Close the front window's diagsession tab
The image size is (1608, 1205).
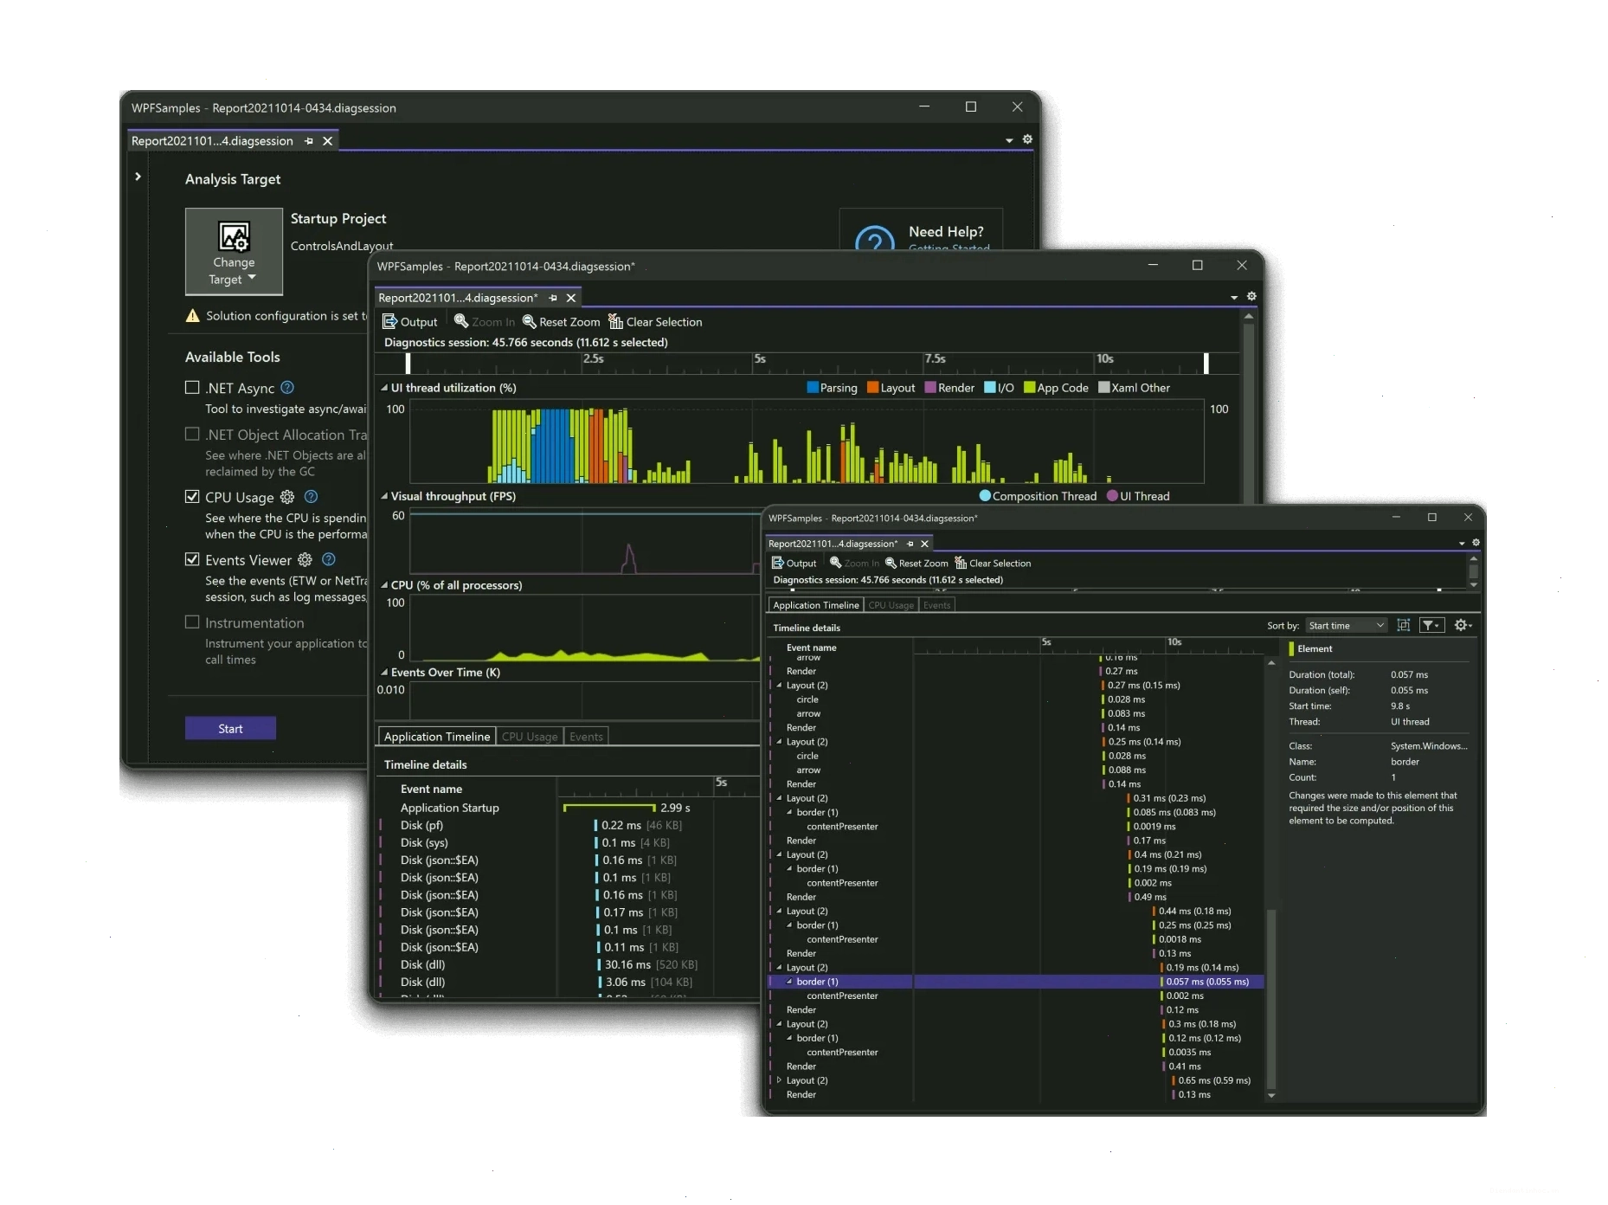click(x=924, y=544)
